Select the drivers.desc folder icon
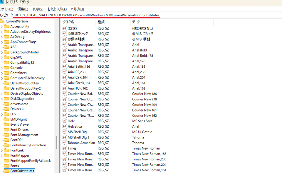Viewport: 282px width, 173px height. [x=7, y=104]
